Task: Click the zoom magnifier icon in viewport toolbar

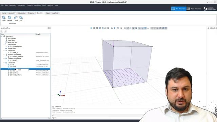Action: (x=121, y=28)
